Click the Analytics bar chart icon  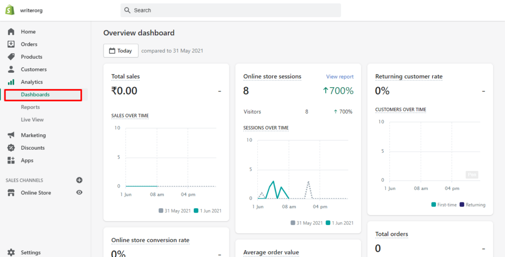pos(11,82)
